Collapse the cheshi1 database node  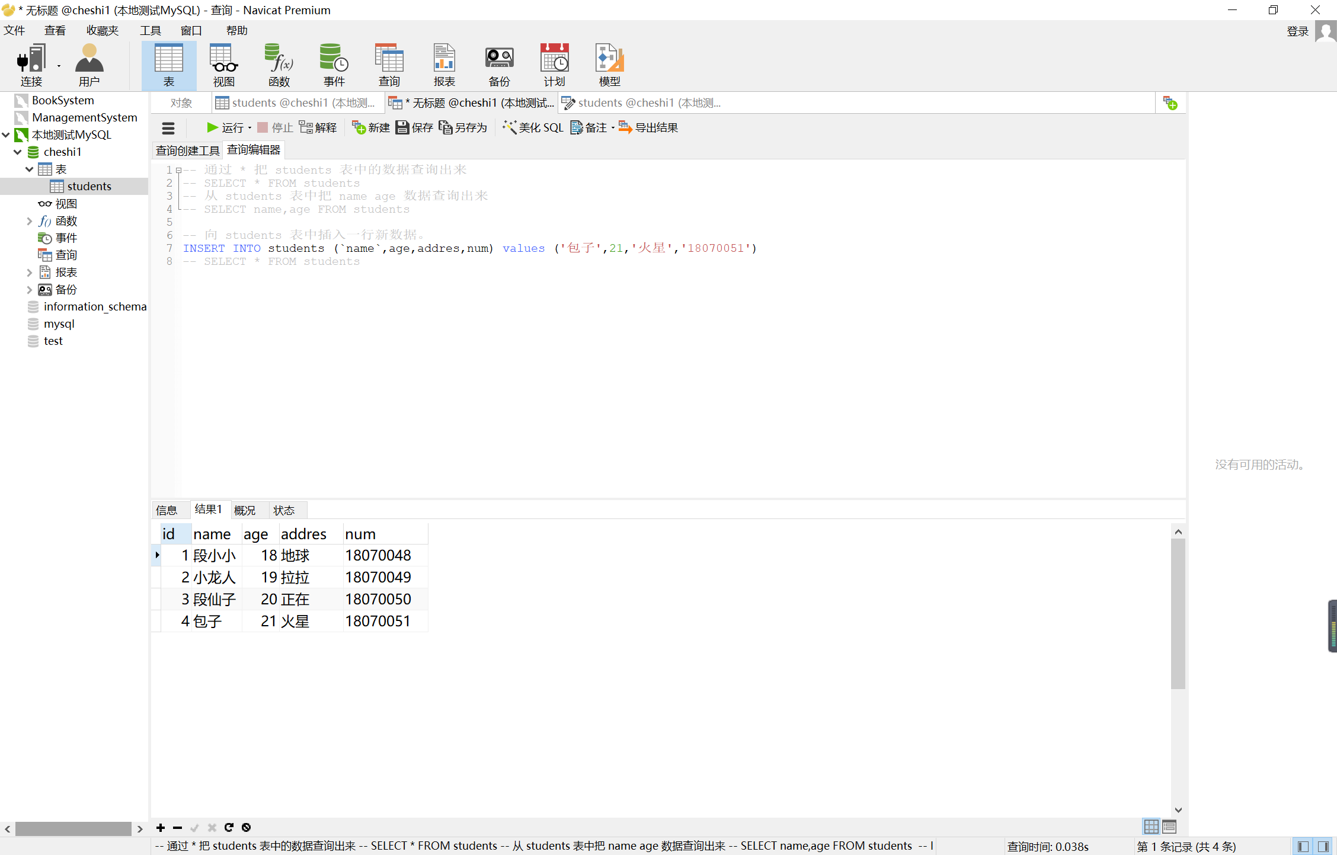click(18, 152)
